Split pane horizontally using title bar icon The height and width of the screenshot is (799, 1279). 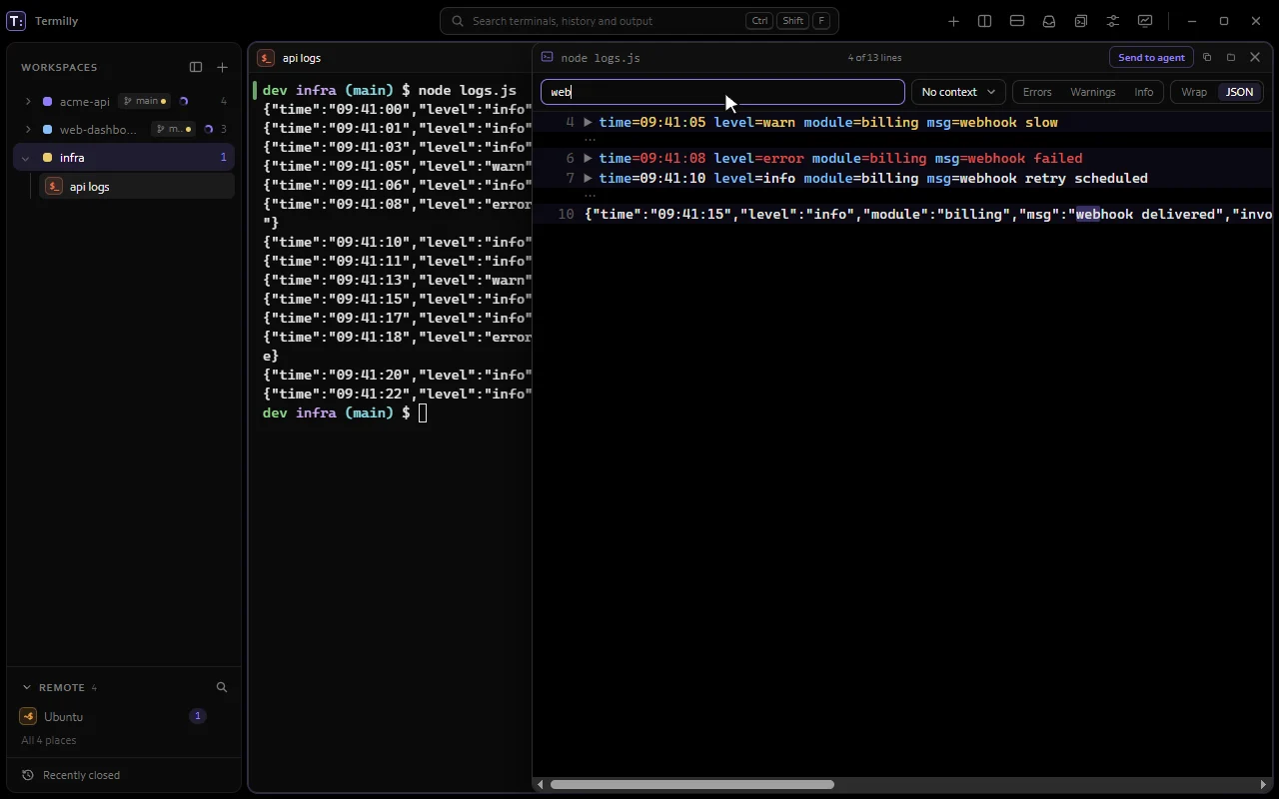coord(1017,21)
